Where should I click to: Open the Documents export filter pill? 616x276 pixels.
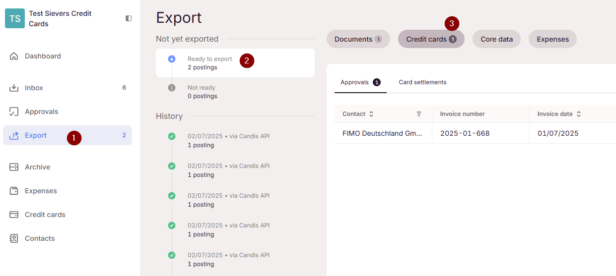click(358, 39)
